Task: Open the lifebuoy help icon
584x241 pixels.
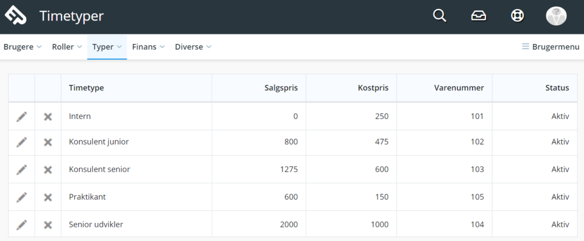Action: click(x=517, y=16)
